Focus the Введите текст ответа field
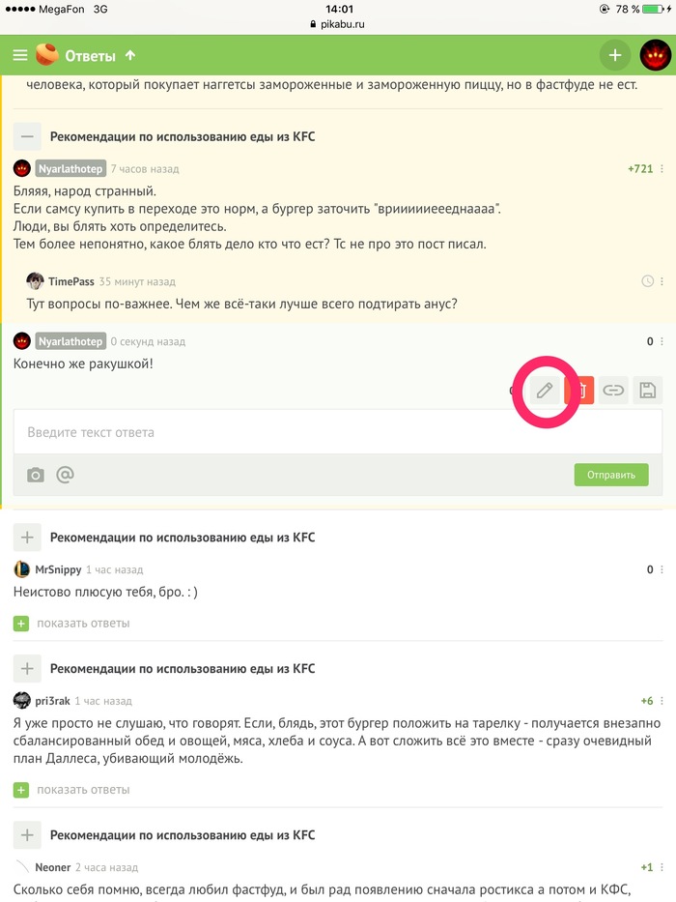This screenshot has width=676, height=902. tap(338, 432)
